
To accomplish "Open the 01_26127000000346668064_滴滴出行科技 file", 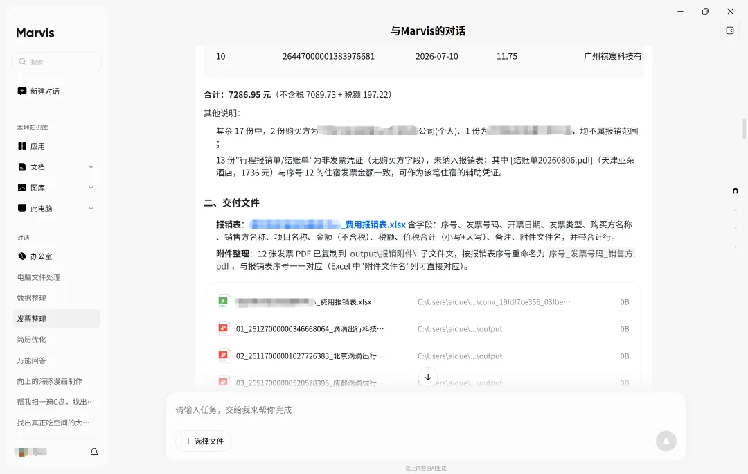I will point(424,329).
